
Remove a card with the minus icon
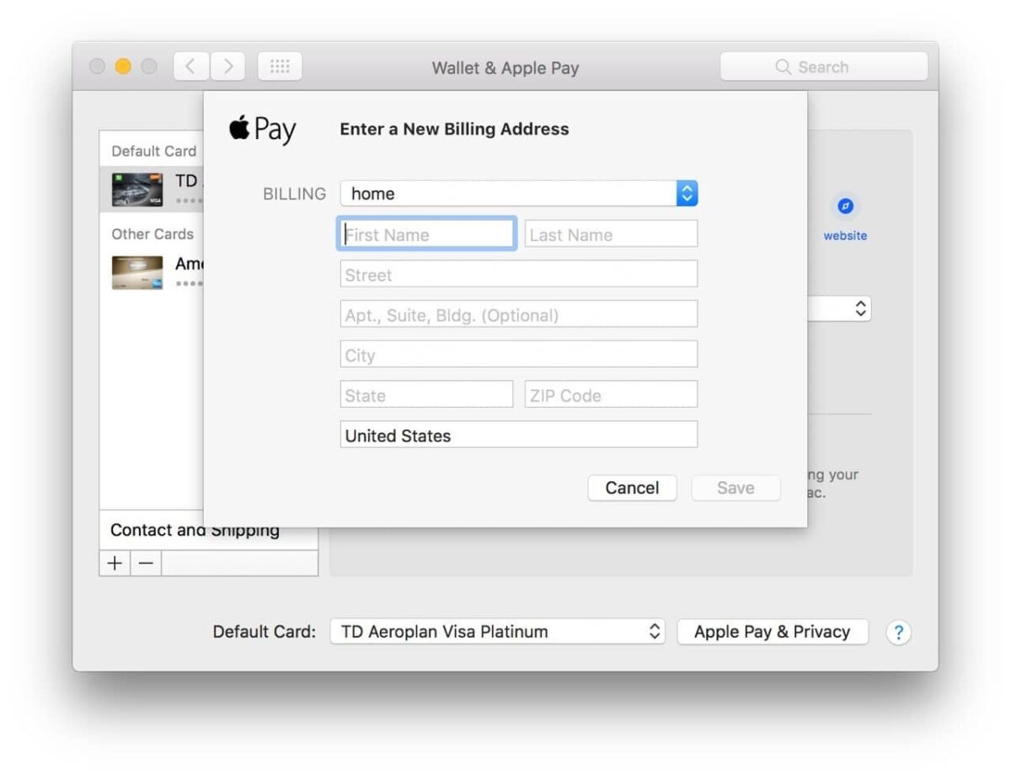pyautogui.click(x=145, y=563)
